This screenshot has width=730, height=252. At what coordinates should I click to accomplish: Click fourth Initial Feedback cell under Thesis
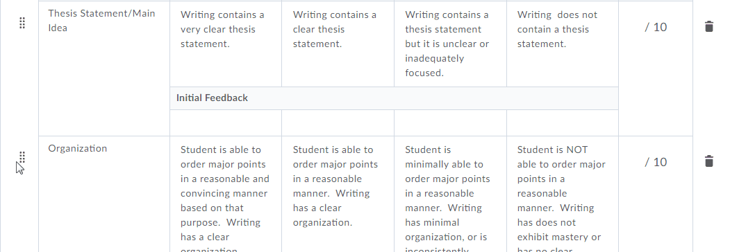(563, 123)
